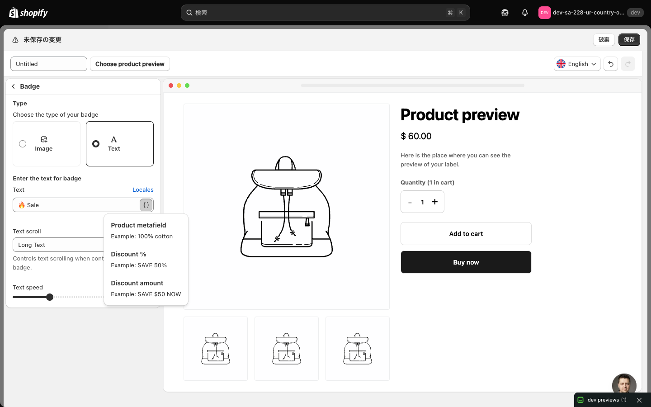The height and width of the screenshot is (407, 651).
Task: Click the dev previews status icon
Action: [581, 400]
